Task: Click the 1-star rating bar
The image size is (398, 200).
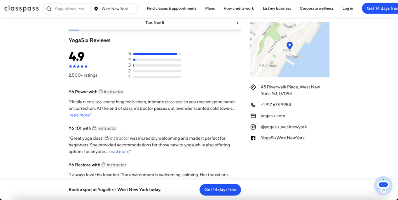Action: 157,77
